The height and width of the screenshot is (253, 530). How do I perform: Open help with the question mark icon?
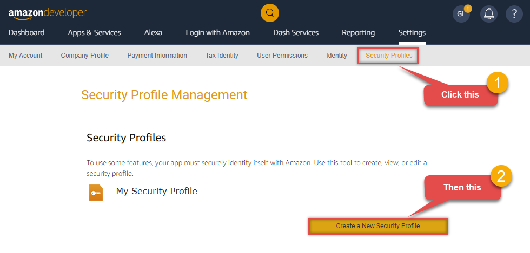[x=514, y=14]
